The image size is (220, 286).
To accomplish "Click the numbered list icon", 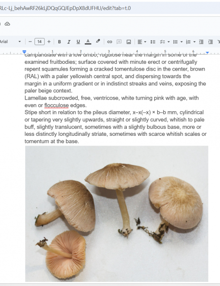I will (188, 42).
